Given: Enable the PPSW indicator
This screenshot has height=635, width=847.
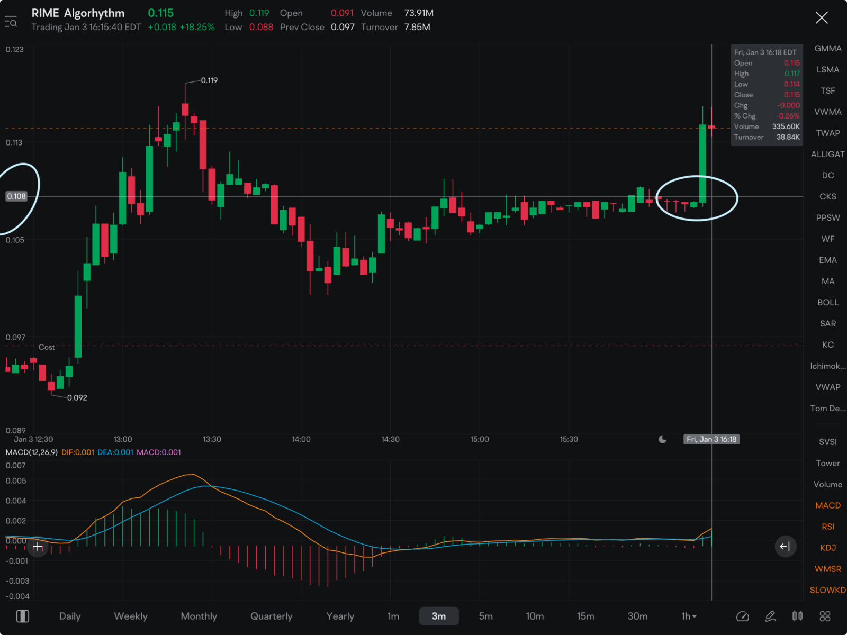Looking at the screenshot, I should click(x=828, y=217).
